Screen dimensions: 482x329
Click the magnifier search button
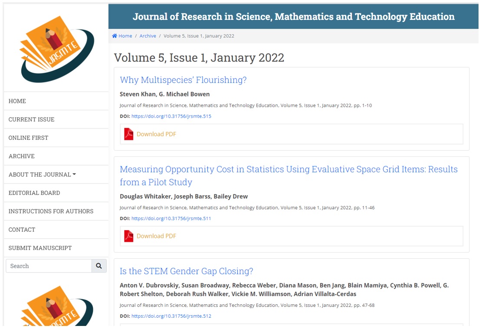(x=99, y=266)
